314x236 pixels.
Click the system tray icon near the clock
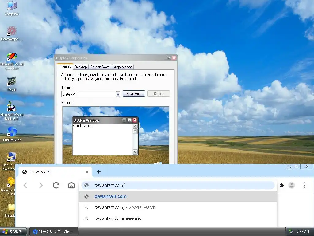(x=291, y=231)
